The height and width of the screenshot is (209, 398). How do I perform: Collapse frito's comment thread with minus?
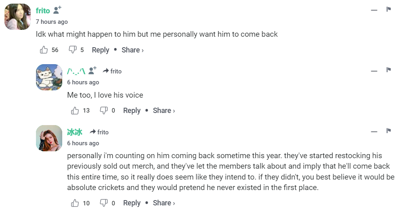click(x=374, y=10)
